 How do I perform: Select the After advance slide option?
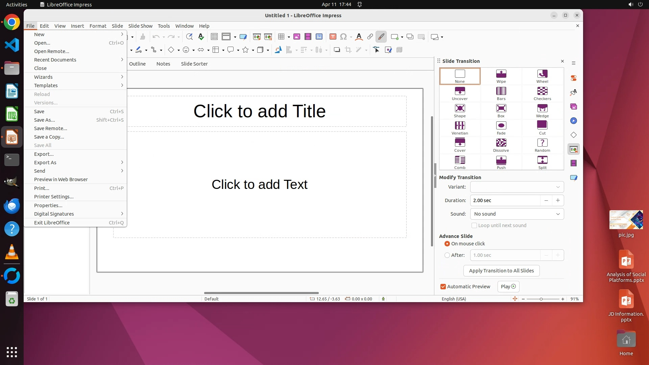click(447, 255)
